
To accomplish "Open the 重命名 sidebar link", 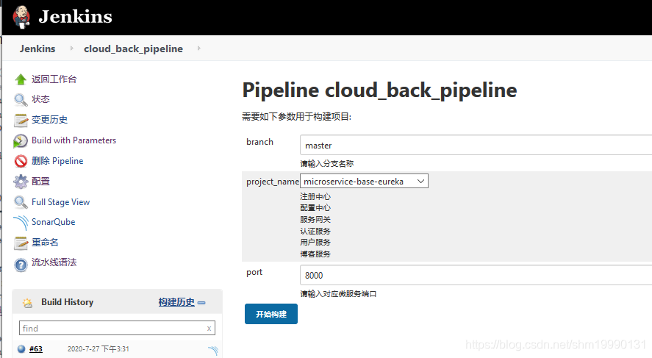I will [x=45, y=243].
